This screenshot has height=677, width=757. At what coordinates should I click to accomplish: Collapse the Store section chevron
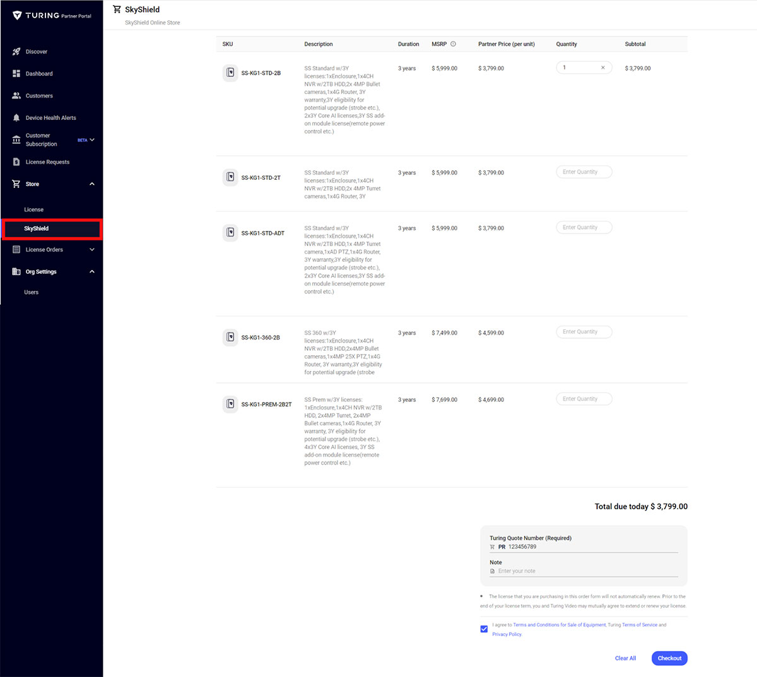pyautogui.click(x=92, y=184)
